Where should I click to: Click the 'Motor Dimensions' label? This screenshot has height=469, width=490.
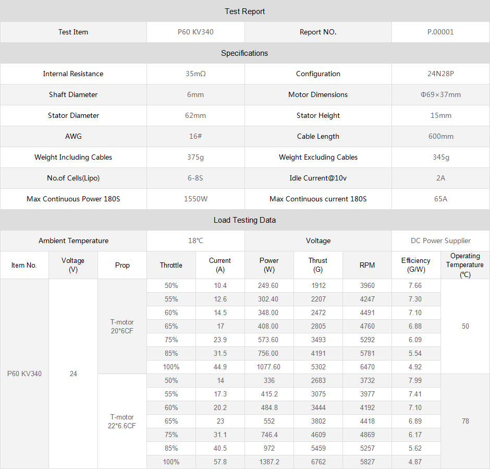point(318,94)
